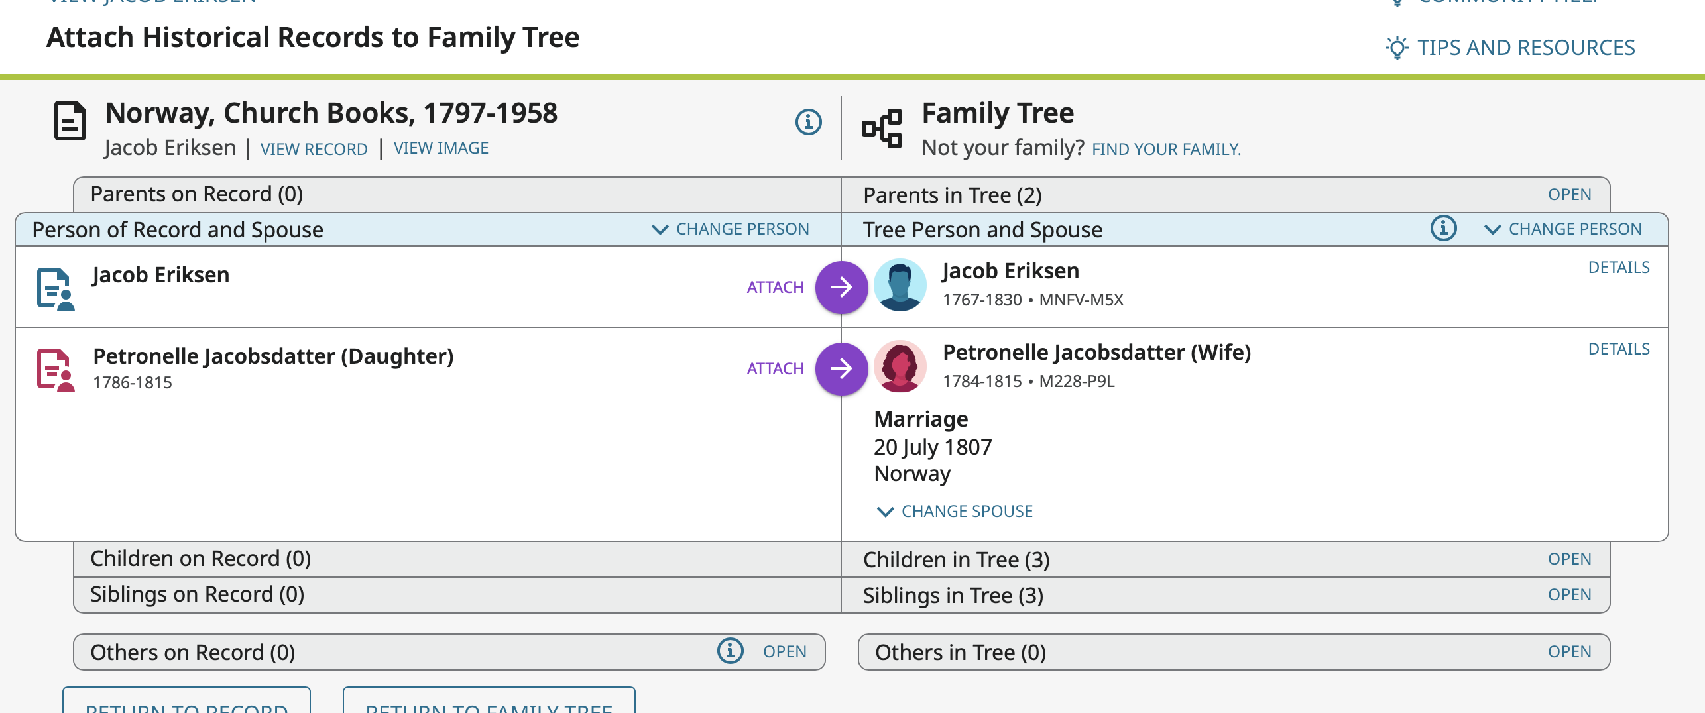The height and width of the screenshot is (713, 1705).
Task: Click the info icon beside Norway Church Books
Action: [x=808, y=122]
